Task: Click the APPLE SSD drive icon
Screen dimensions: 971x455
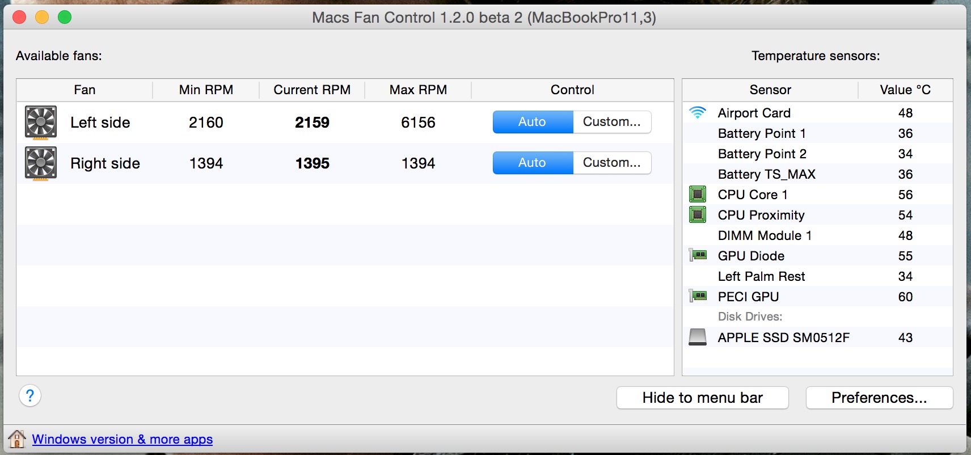Action: [698, 337]
